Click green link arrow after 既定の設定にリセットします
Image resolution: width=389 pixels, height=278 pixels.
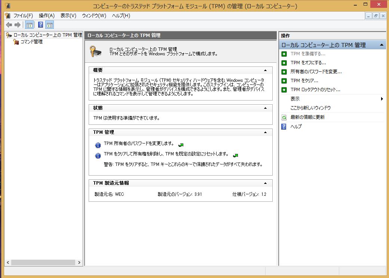point(235,155)
